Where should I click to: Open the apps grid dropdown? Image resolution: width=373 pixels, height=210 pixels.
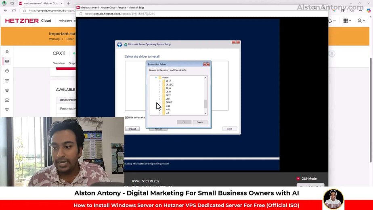(x=347, y=21)
